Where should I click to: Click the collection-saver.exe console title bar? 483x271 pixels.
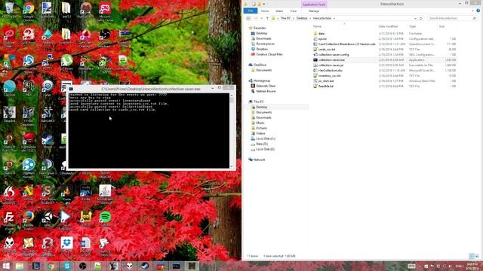151,89
